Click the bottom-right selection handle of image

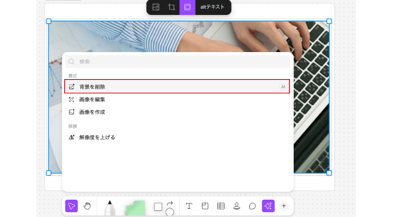(329, 173)
